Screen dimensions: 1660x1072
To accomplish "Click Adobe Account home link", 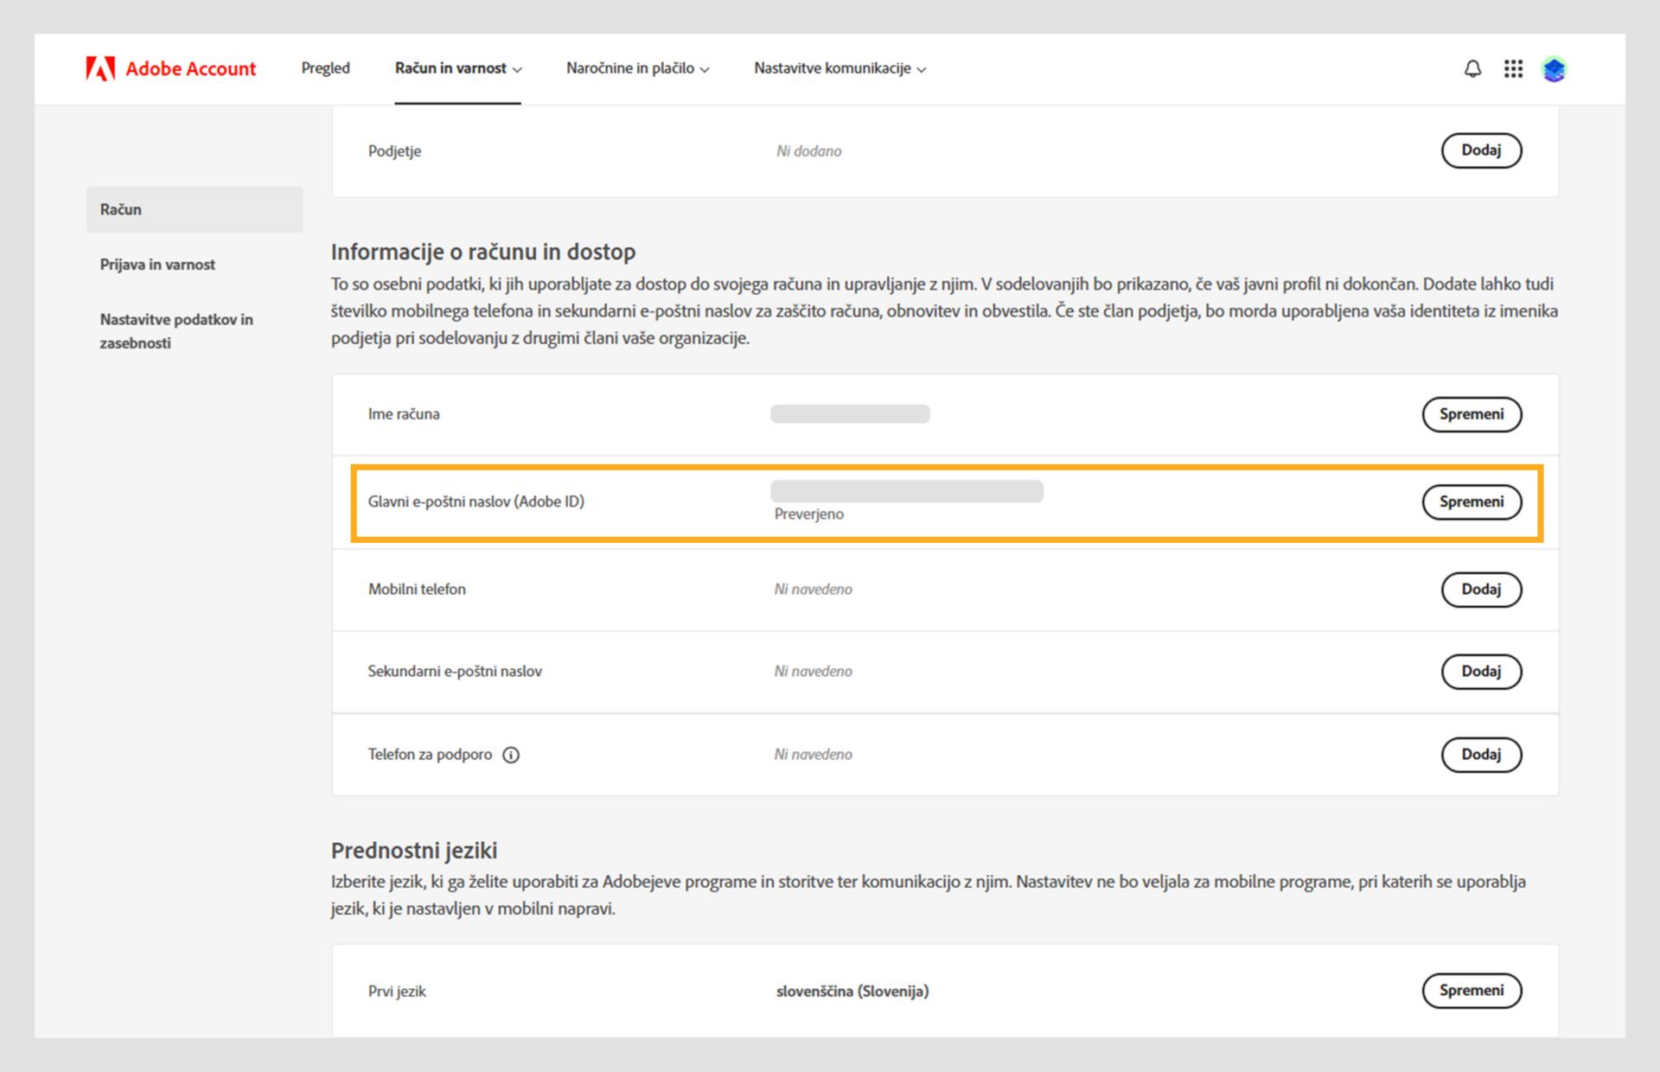I will [190, 68].
